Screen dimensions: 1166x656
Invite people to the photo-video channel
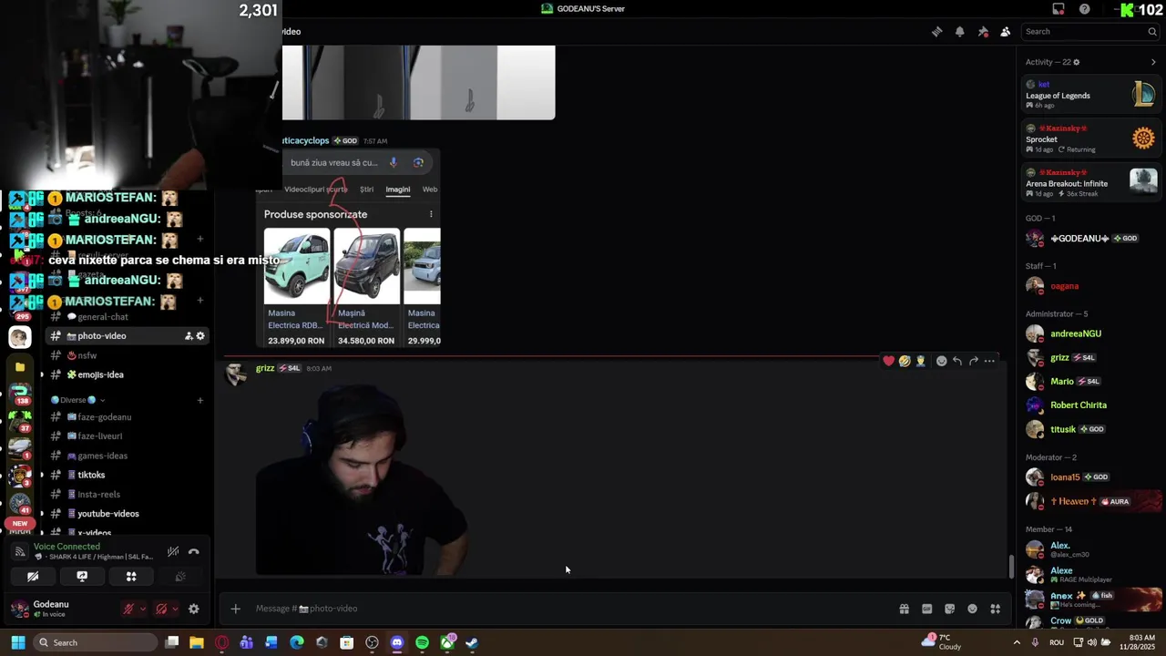[189, 336]
